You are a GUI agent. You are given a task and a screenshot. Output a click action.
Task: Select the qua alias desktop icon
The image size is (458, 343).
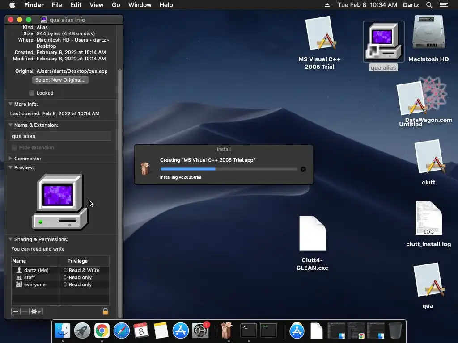(x=383, y=42)
